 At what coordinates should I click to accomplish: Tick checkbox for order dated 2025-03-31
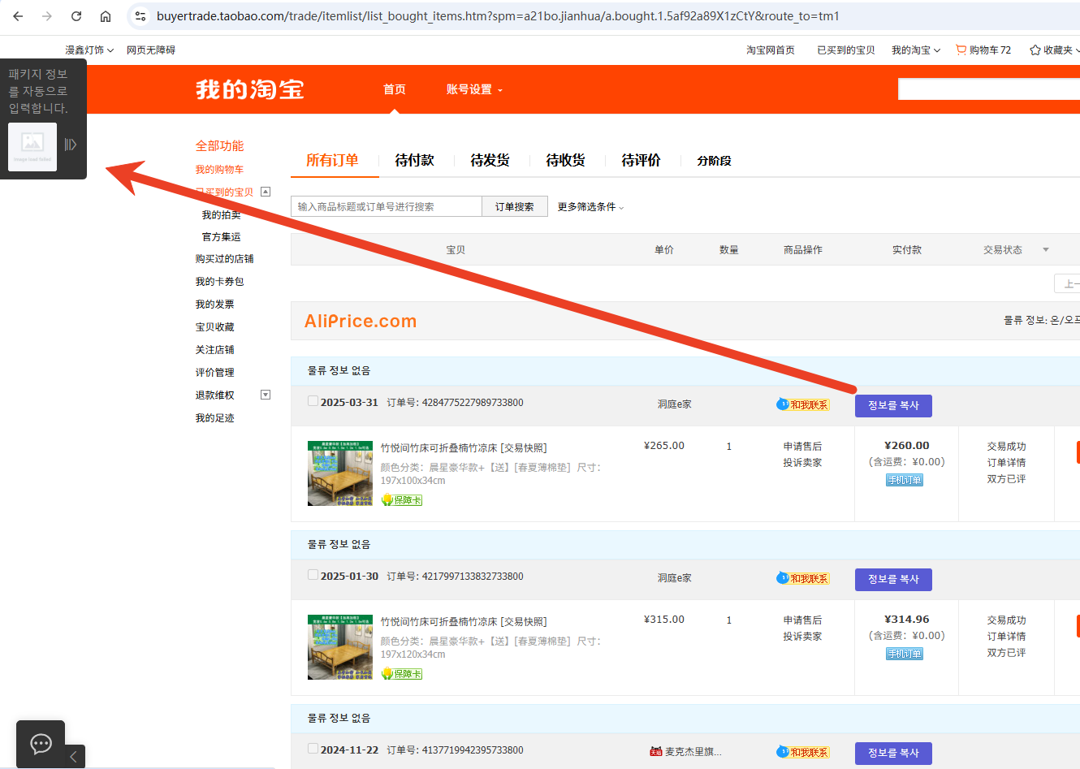coord(313,401)
